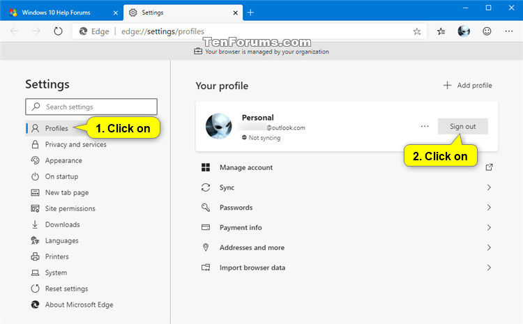This screenshot has width=523, height=324.
Task: Click the Personal profile alien avatar
Action: 218,126
